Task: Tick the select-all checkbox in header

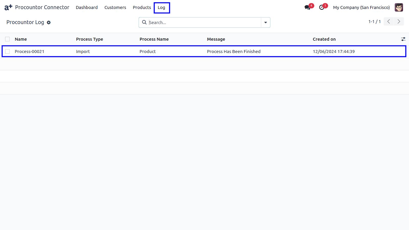Action: pos(7,39)
